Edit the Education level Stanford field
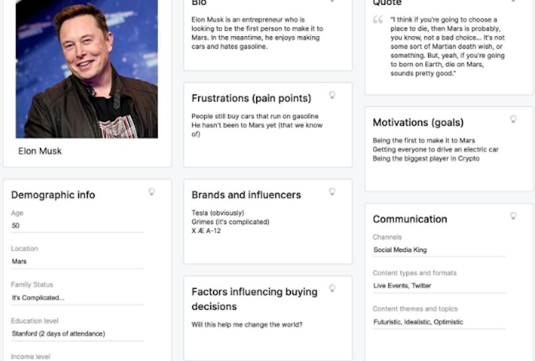The height and width of the screenshot is (361, 535). [x=77, y=334]
